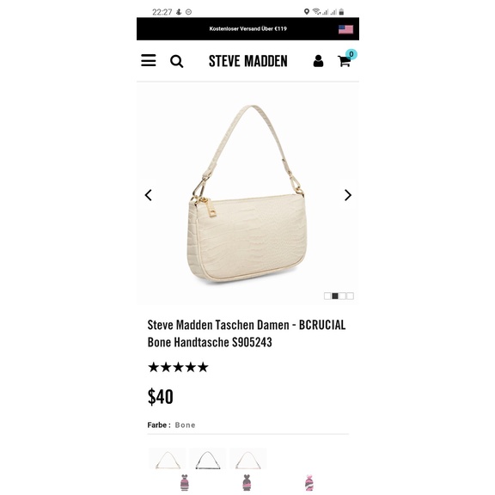495x495 pixels.
Task: Show the previous product image arrow
Action: click(149, 195)
